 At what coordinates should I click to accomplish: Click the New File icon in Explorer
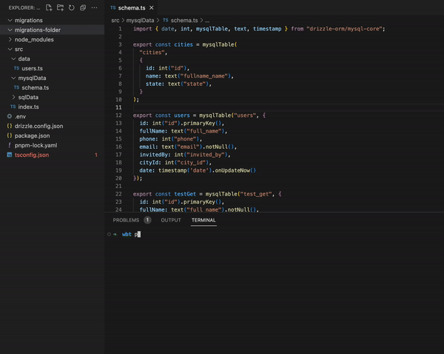coord(49,7)
